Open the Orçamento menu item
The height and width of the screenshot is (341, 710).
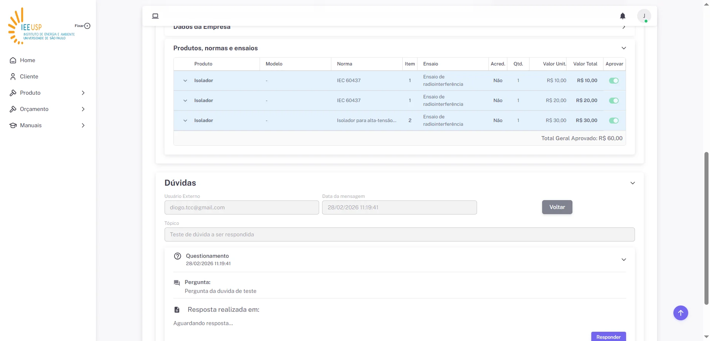click(x=48, y=109)
